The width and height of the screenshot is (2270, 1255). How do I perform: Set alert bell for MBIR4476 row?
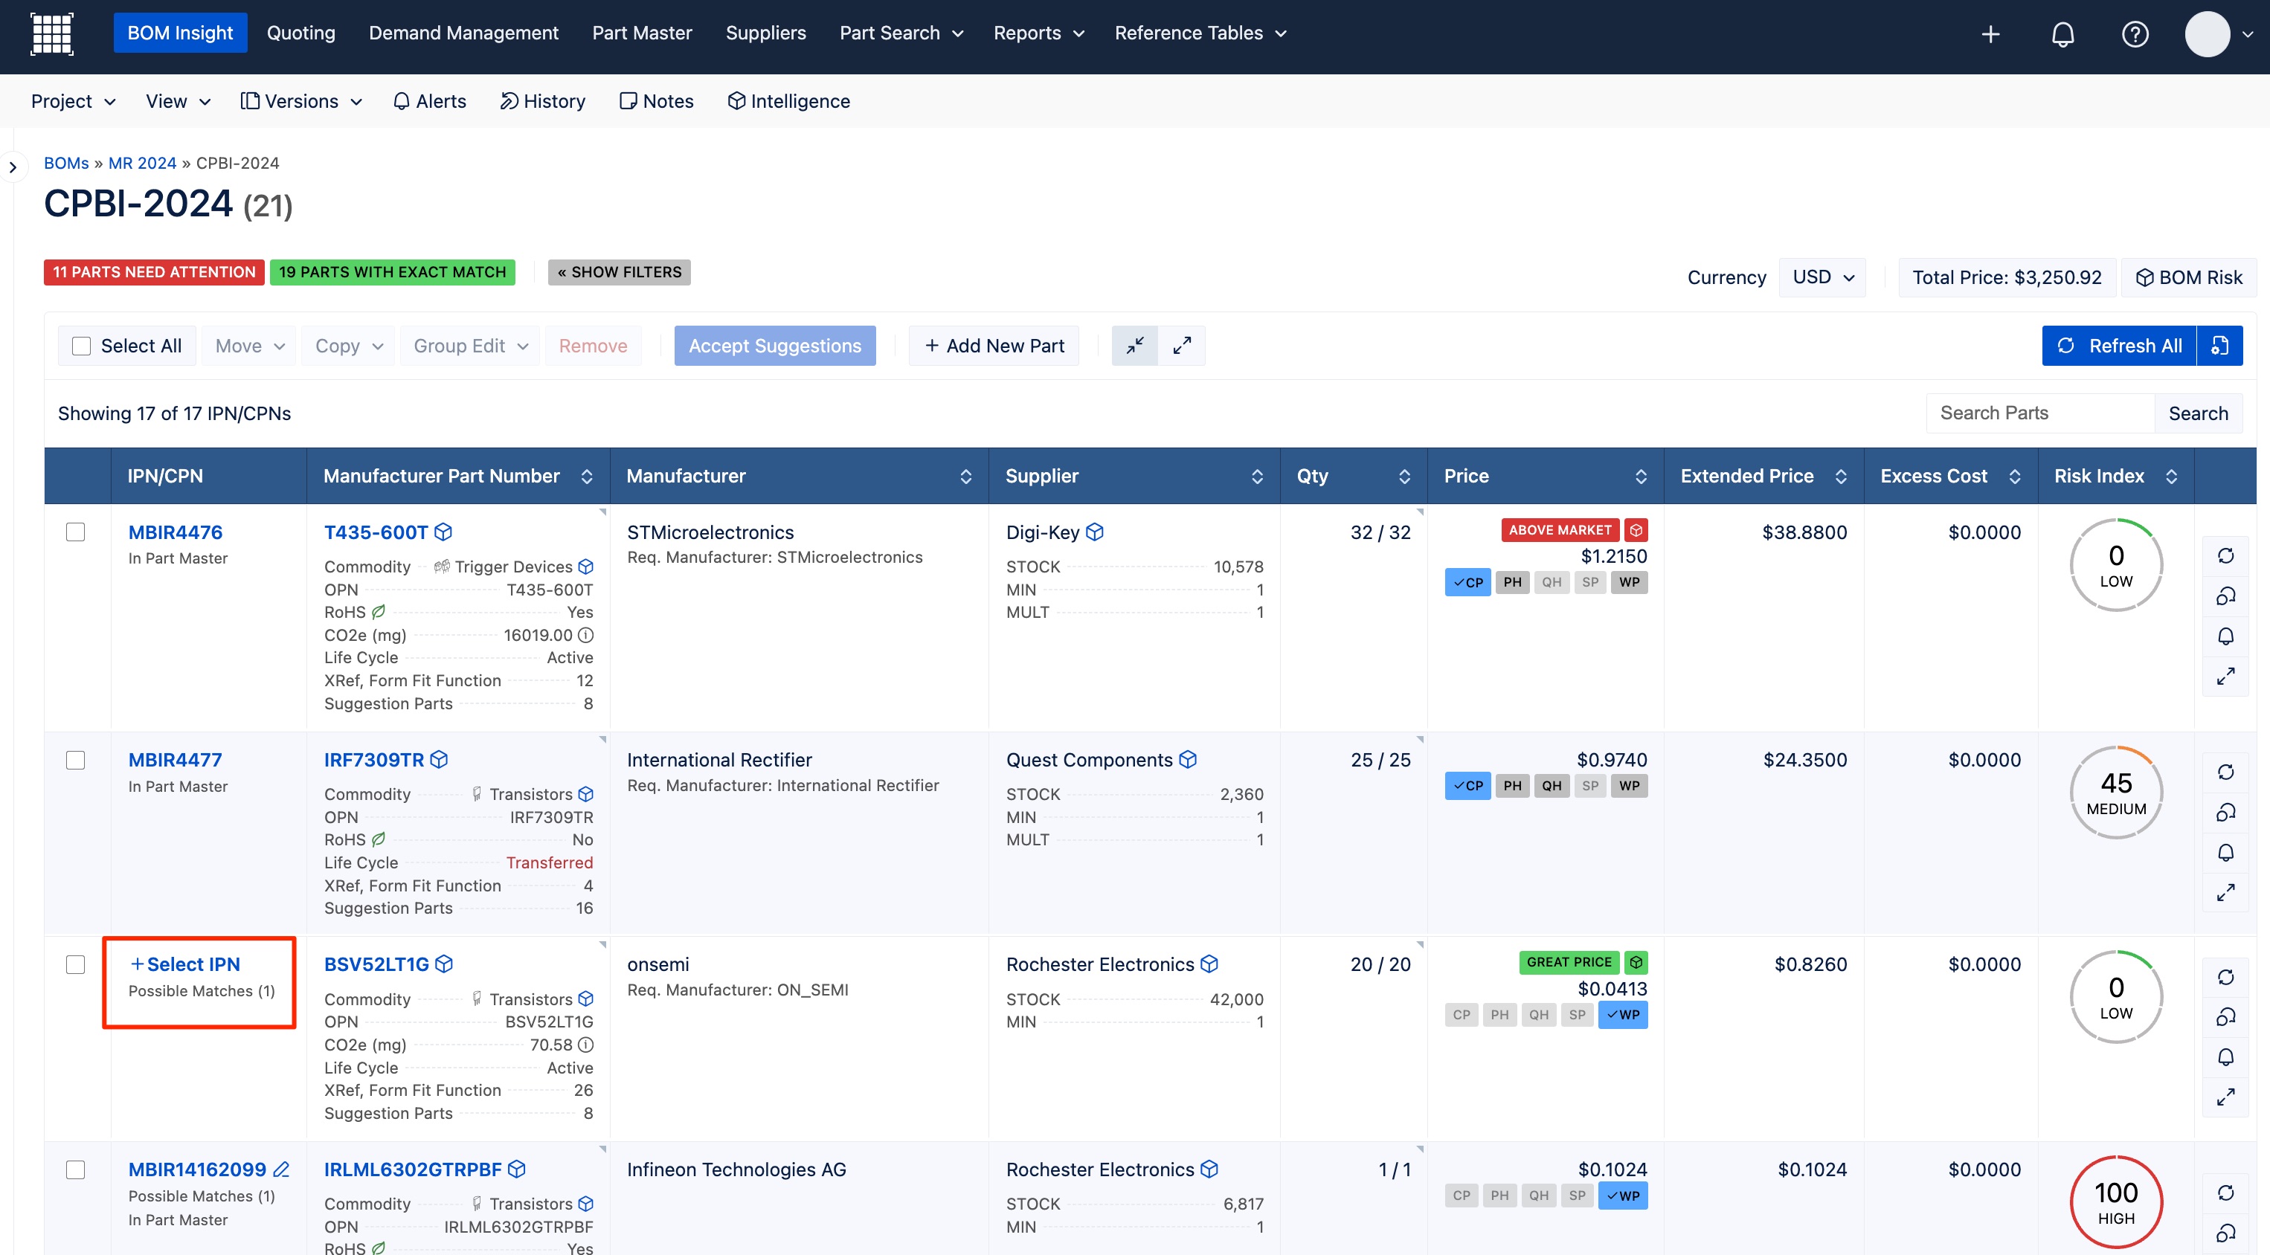2226,636
